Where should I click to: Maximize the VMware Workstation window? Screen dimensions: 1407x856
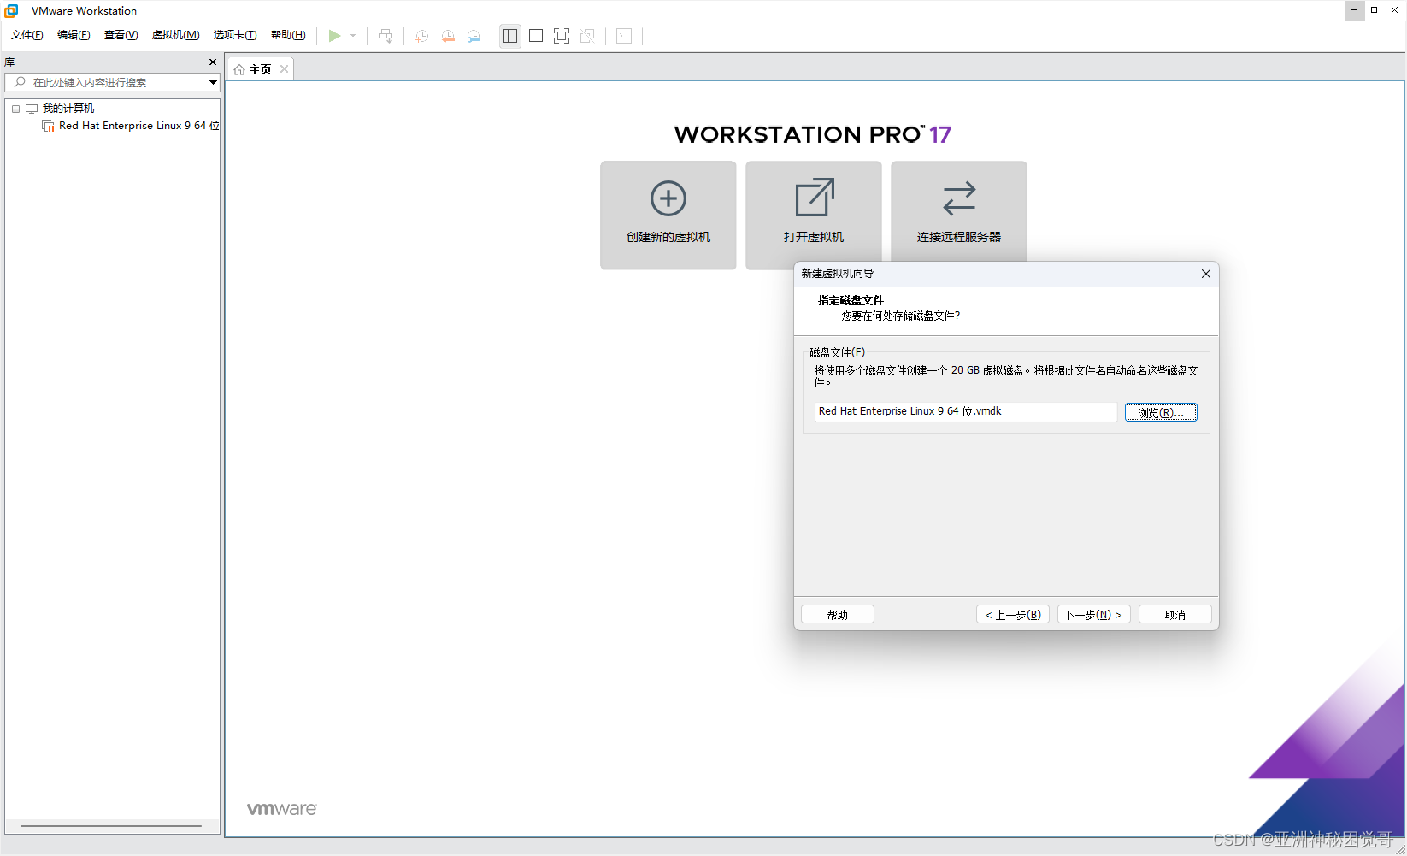1375,10
